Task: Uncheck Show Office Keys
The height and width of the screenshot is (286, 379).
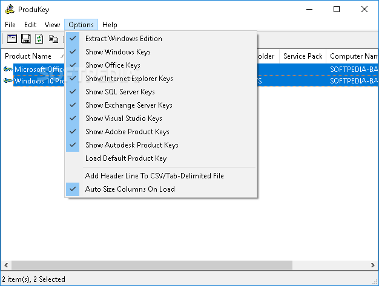Action: click(x=161, y=65)
